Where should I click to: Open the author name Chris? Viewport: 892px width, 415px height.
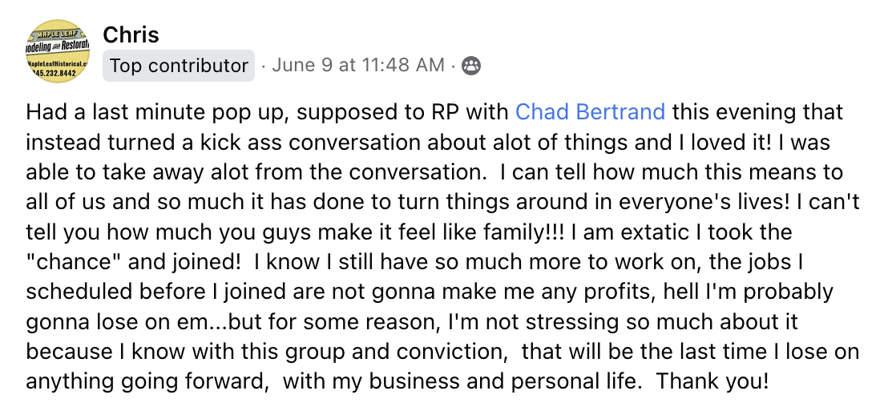131,34
